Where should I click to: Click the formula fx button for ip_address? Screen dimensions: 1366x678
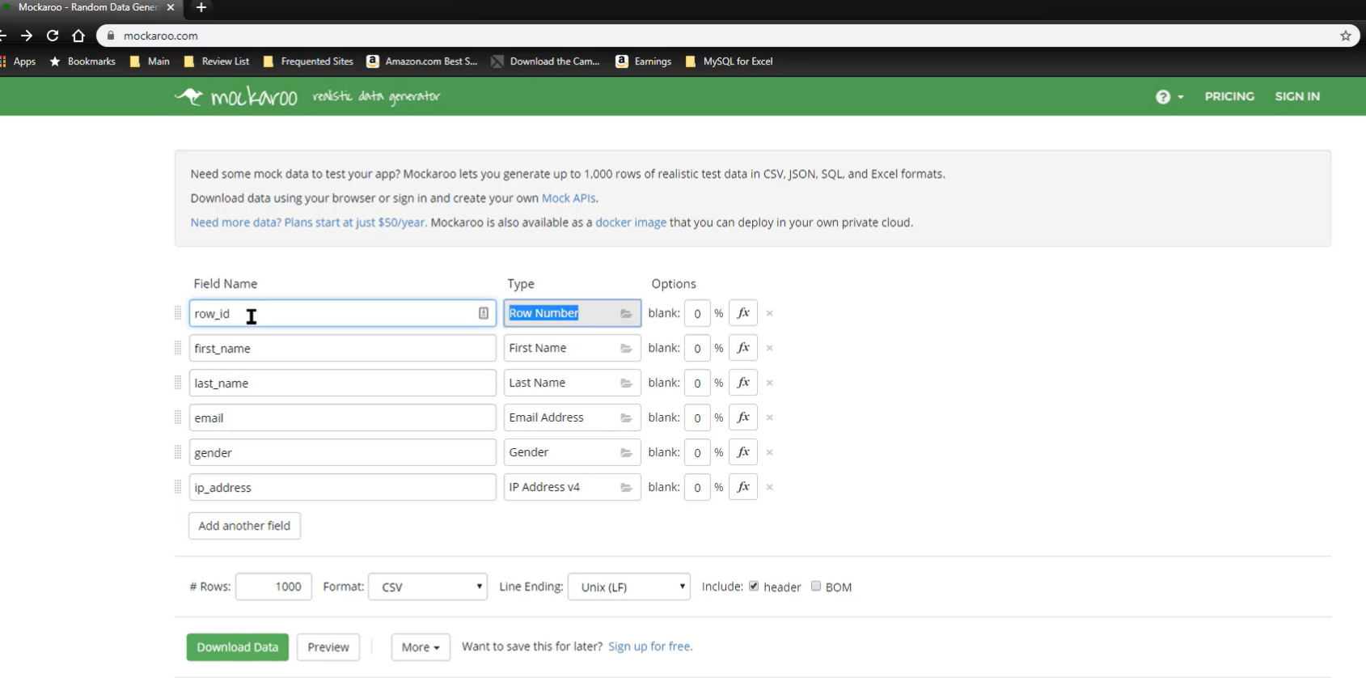click(742, 487)
